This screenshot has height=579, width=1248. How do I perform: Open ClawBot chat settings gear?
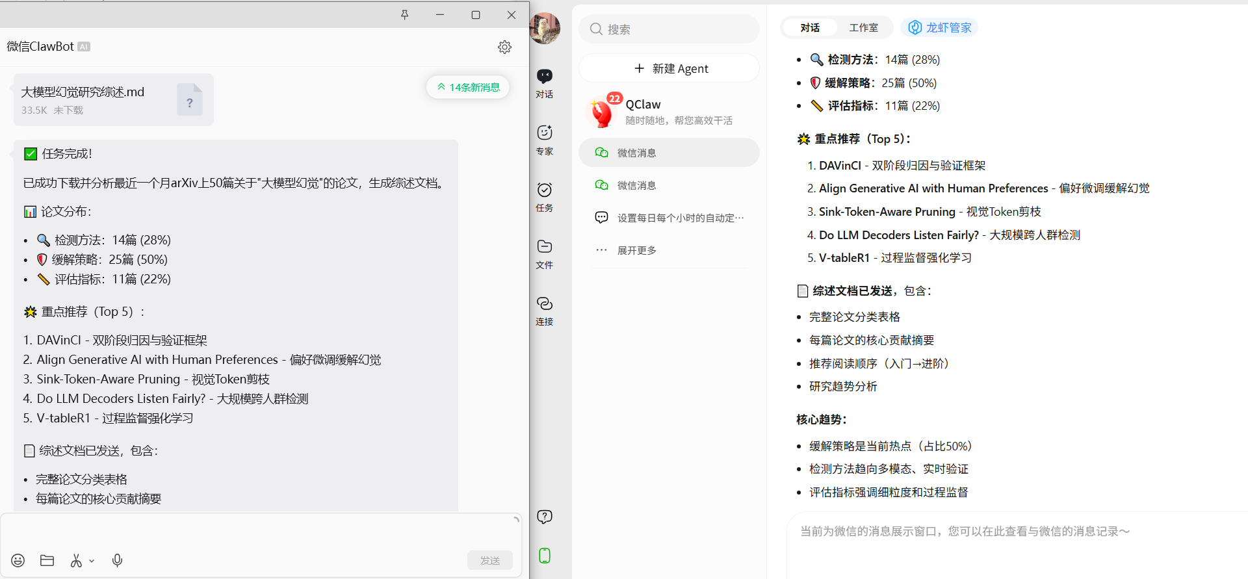point(504,47)
